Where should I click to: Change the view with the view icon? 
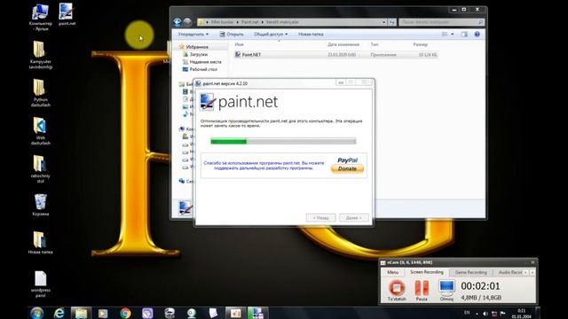pyautogui.click(x=445, y=34)
